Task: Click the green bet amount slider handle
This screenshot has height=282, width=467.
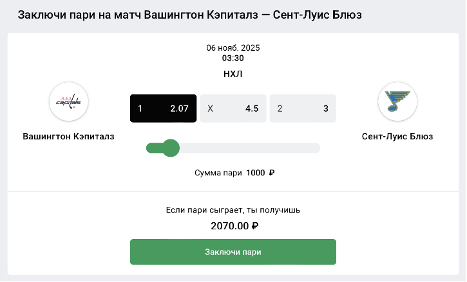Action: pos(170,148)
